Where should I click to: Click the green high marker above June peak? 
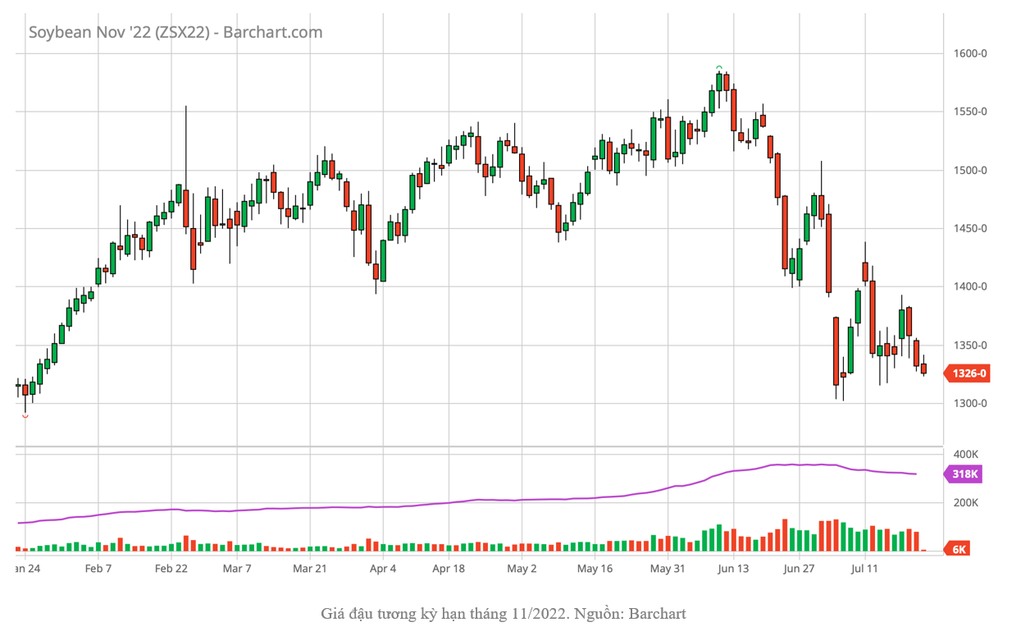[x=719, y=68]
